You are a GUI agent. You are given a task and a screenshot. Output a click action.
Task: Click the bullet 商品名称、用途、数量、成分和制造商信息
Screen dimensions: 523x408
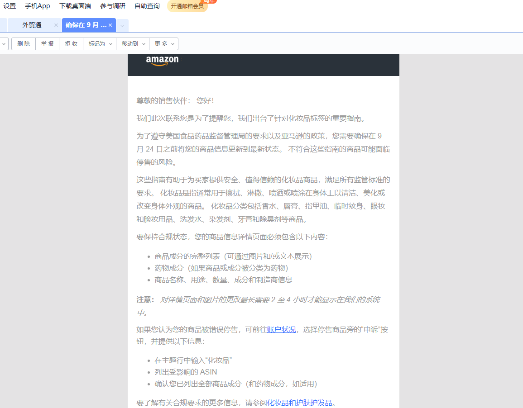coord(224,280)
